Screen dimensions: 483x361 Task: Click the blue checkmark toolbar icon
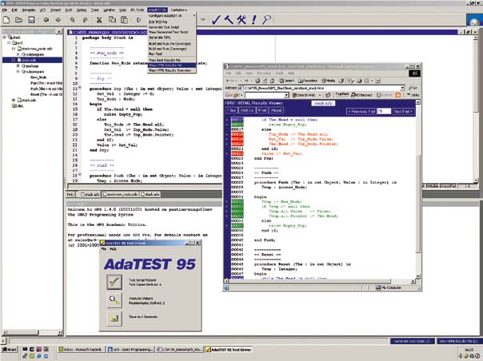pos(216,20)
